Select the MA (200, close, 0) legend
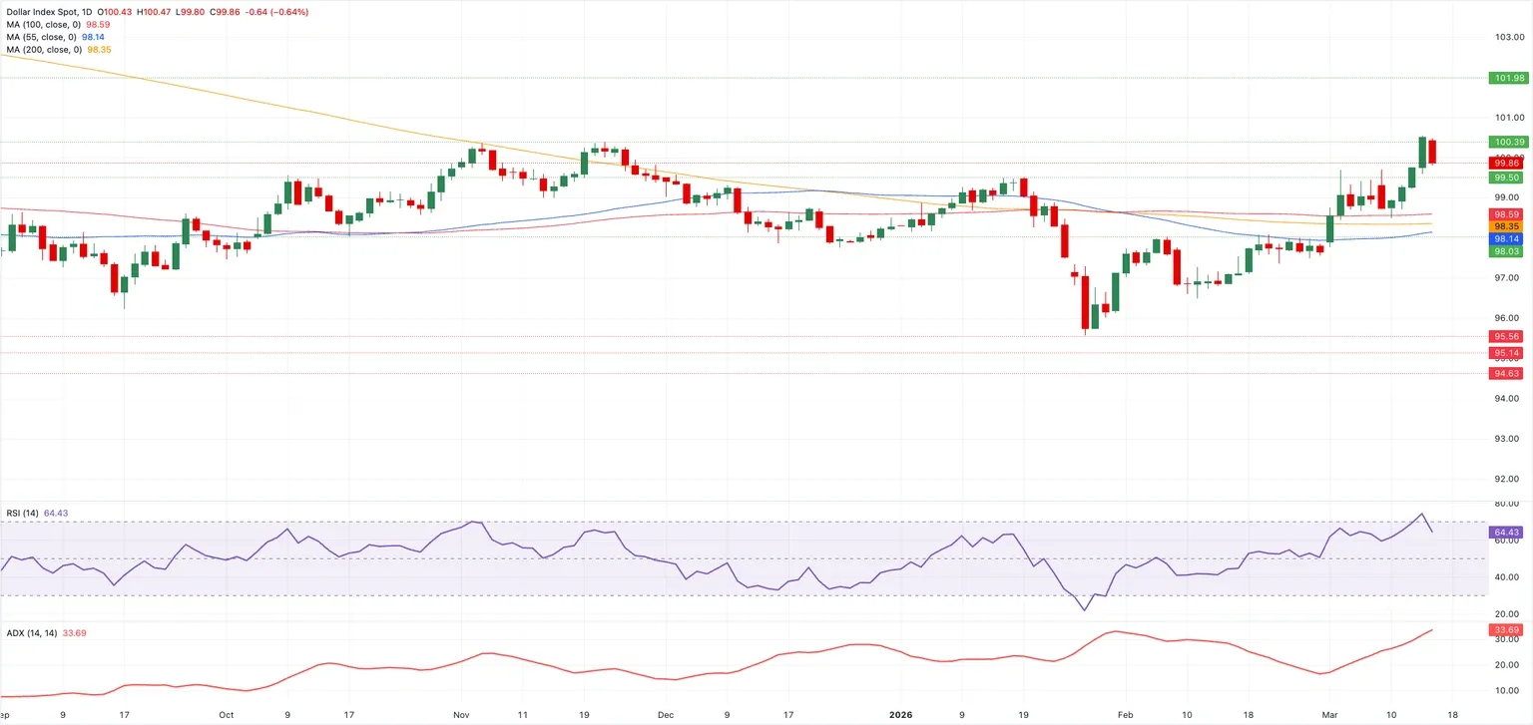The width and height of the screenshot is (1533, 725). (x=44, y=49)
